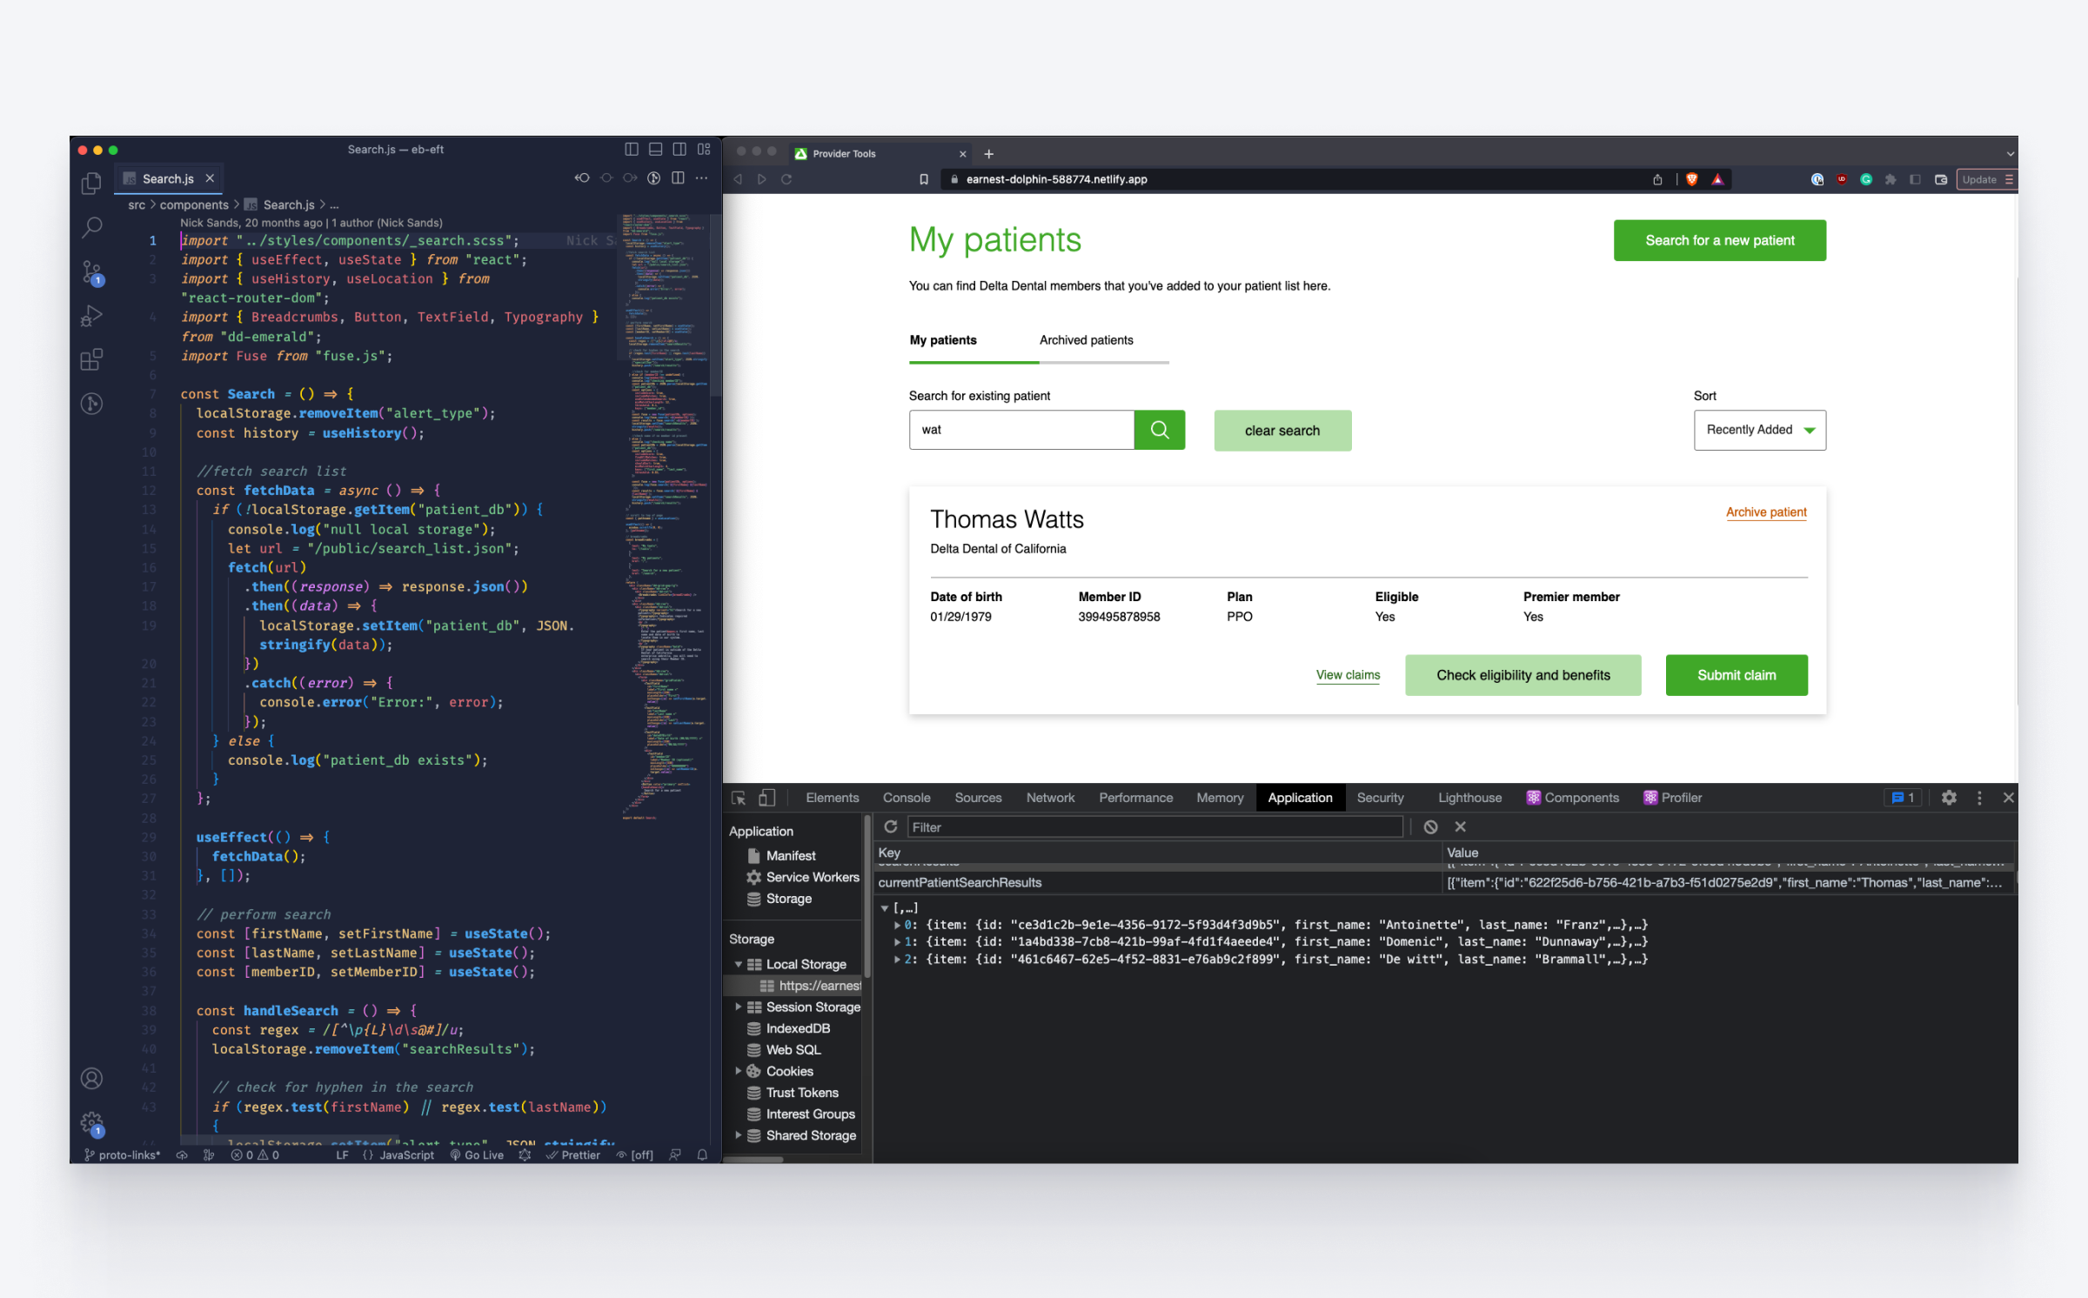Screen dimensions: 2088x1298
Task: Open the GitLens view in the activity bar
Action: tap(91, 403)
